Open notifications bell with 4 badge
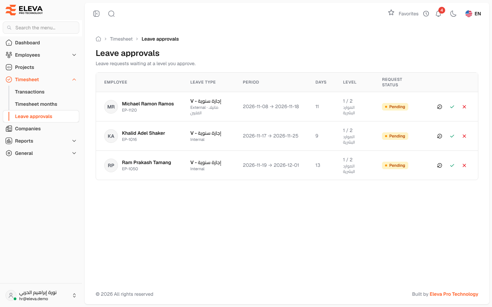 [x=439, y=14]
